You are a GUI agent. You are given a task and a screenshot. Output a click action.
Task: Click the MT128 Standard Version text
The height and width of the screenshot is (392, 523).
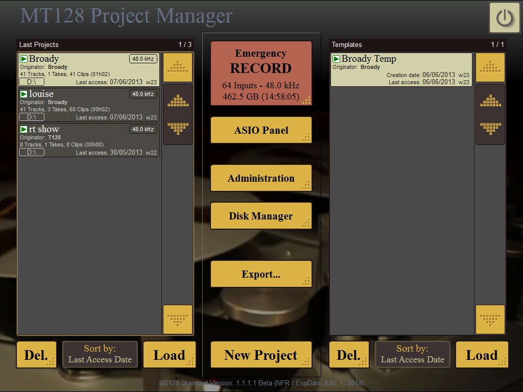coord(261,383)
